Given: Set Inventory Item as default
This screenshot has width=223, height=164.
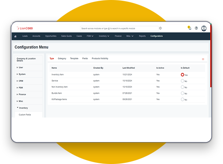Looking at the screenshot, I should click(x=182, y=74).
